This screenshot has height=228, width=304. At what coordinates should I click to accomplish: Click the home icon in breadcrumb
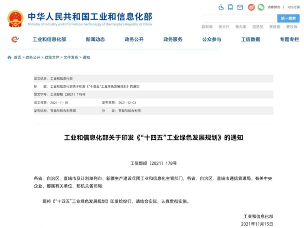9,58
